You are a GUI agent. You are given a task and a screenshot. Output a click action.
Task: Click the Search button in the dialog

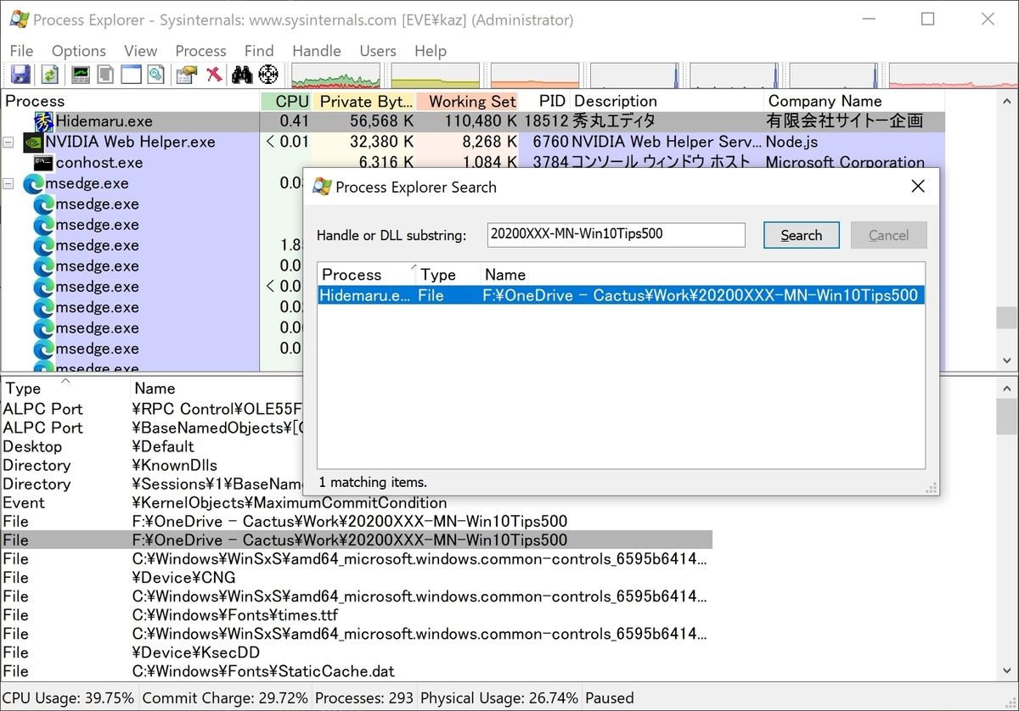pyautogui.click(x=802, y=235)
